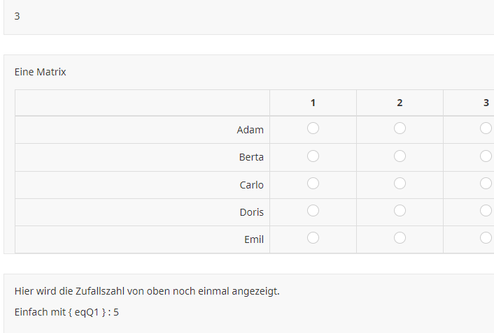Click the Emil row label
The height and width of the screenshot is (333, 494).
point(254,239)
